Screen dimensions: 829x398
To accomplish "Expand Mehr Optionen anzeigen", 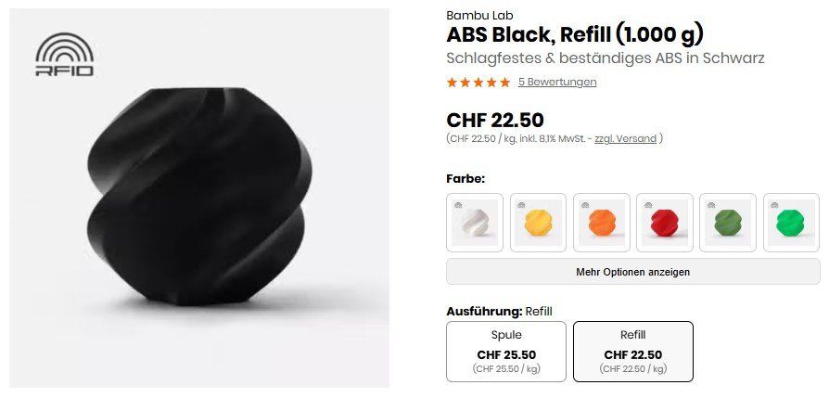I will [x=632, y=272].
